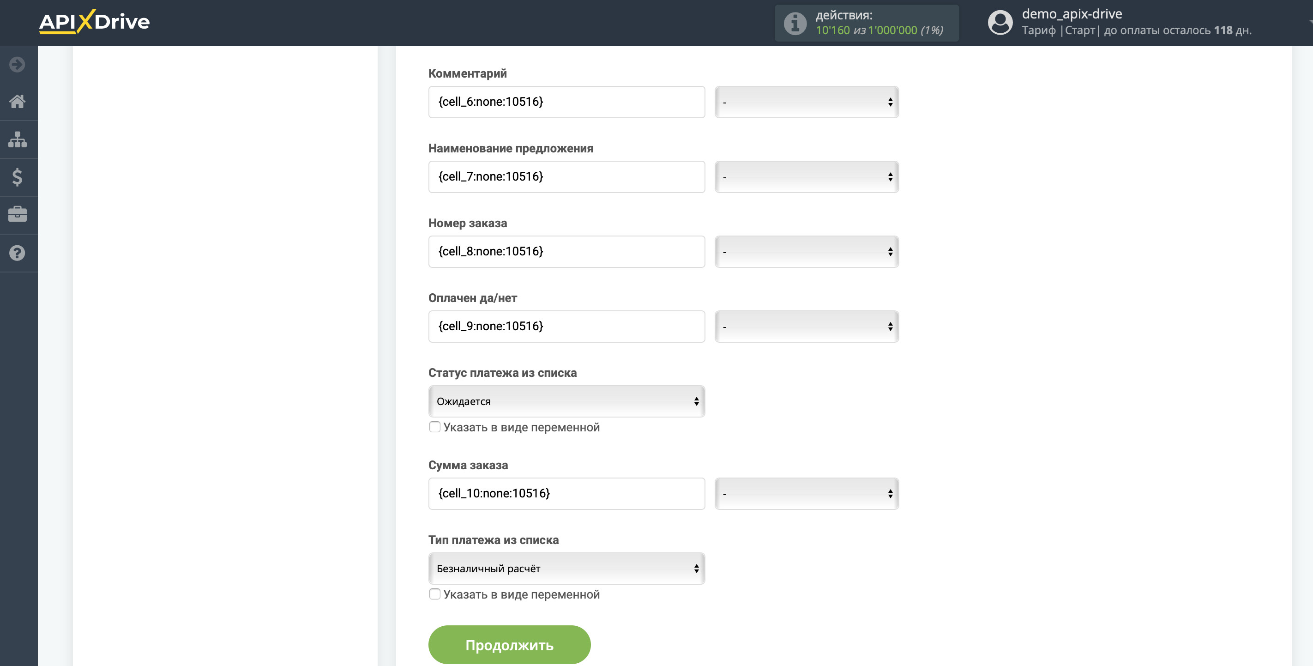Viewport: 1313px width, 666px height.
Task: Open dropdown next to Номер заказа field
Action: coord(807,251)
